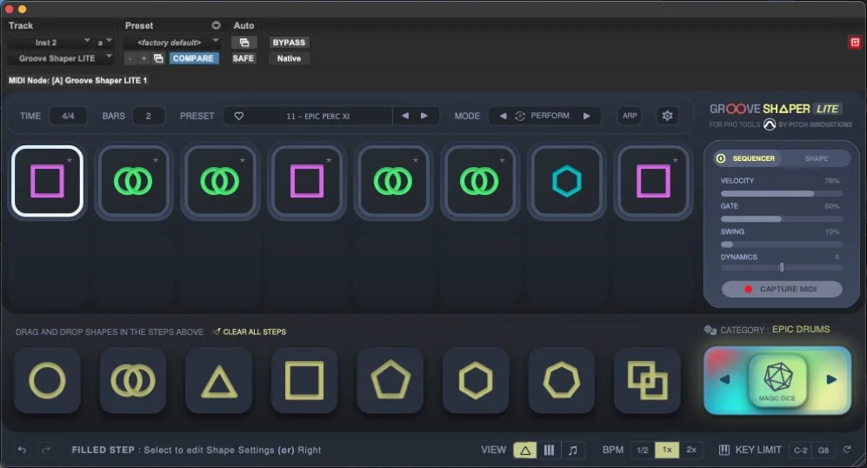Screen dimensions: 867x468
Task: Go to previous category arrow
Action: coord(724,379)
